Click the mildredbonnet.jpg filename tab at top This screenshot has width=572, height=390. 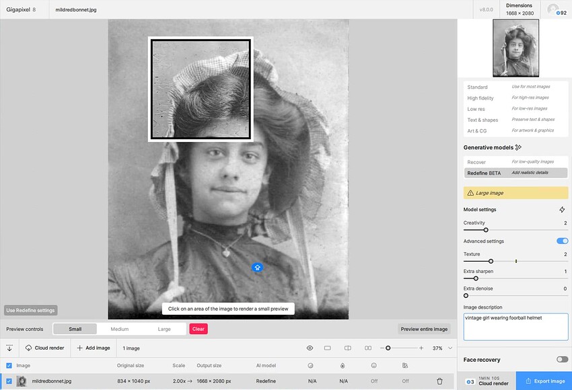click(x=76, y=10)
